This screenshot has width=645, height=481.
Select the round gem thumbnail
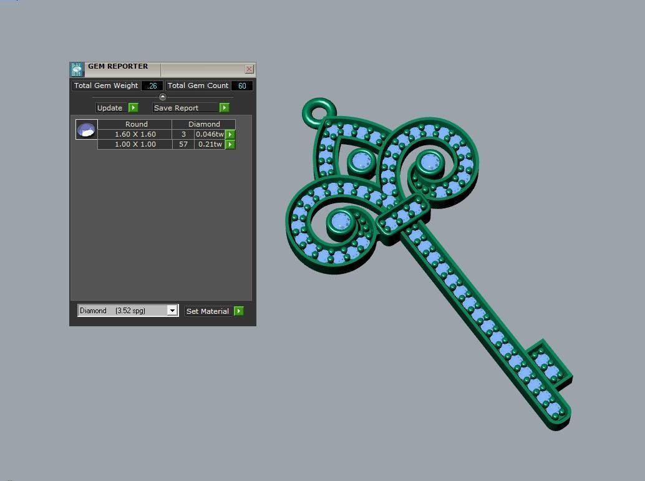pyautogui.click(x=86, y=130)
